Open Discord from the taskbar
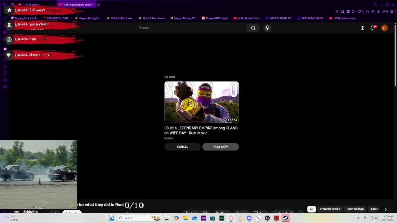This screenshot has width=397, height=223. click(249, 218)
